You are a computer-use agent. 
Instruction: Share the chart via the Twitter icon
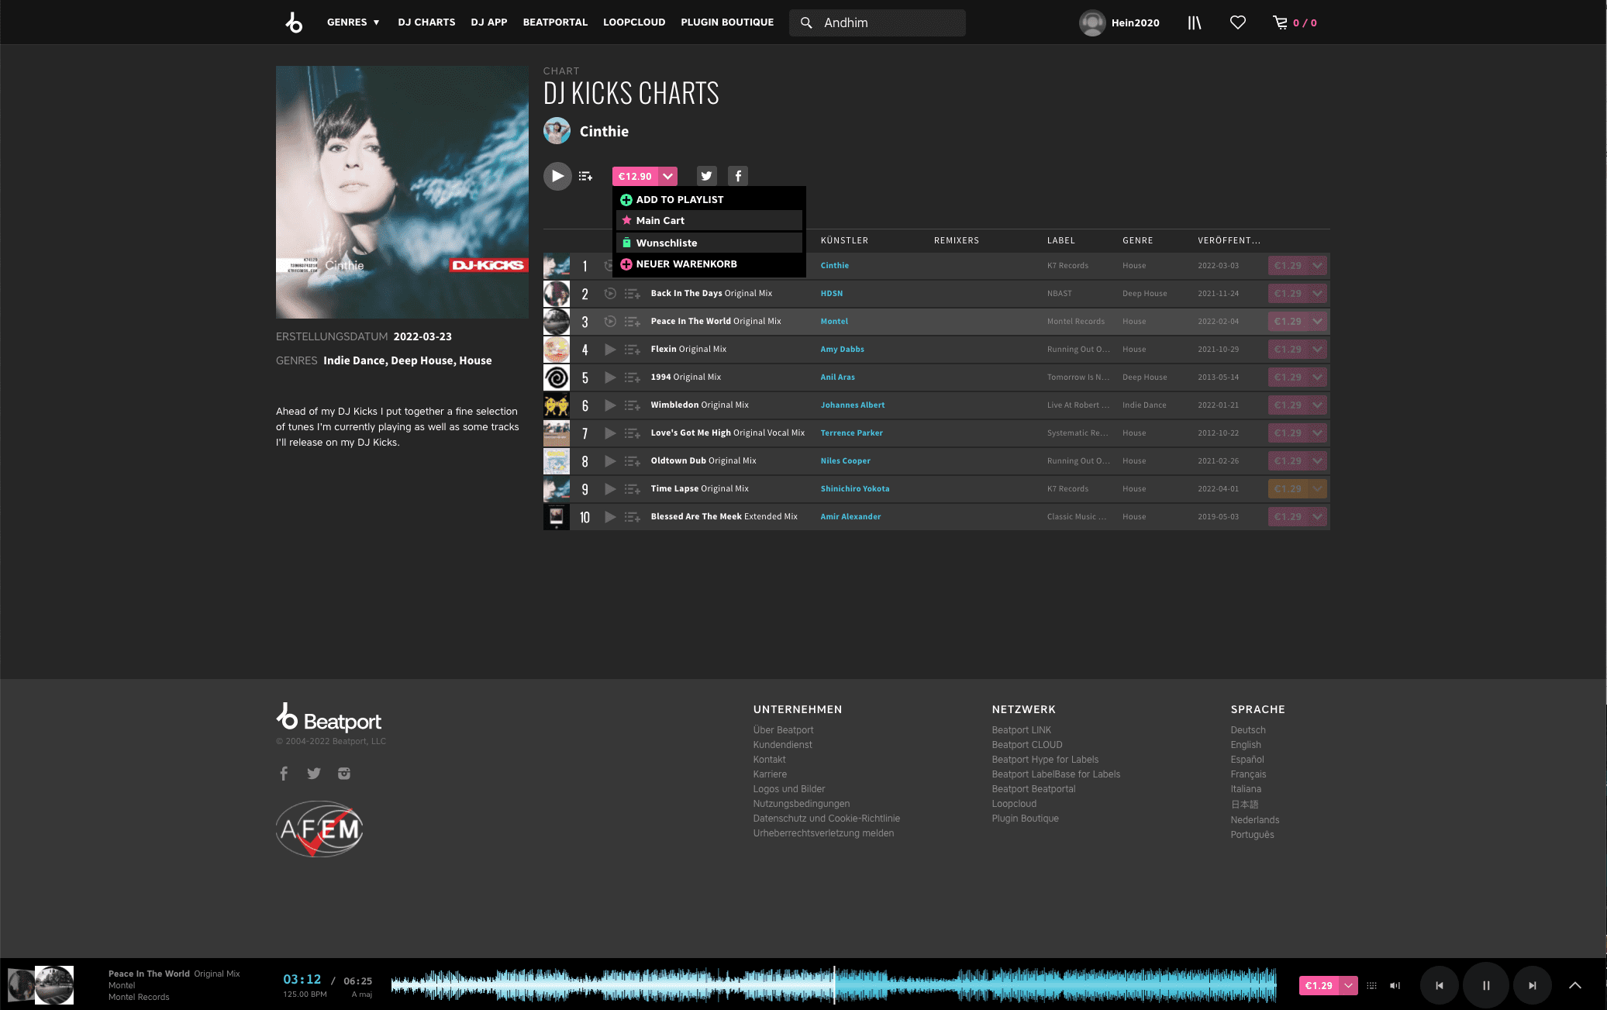coord(706,176)
